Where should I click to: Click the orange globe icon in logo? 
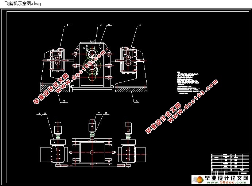[200, 179]
